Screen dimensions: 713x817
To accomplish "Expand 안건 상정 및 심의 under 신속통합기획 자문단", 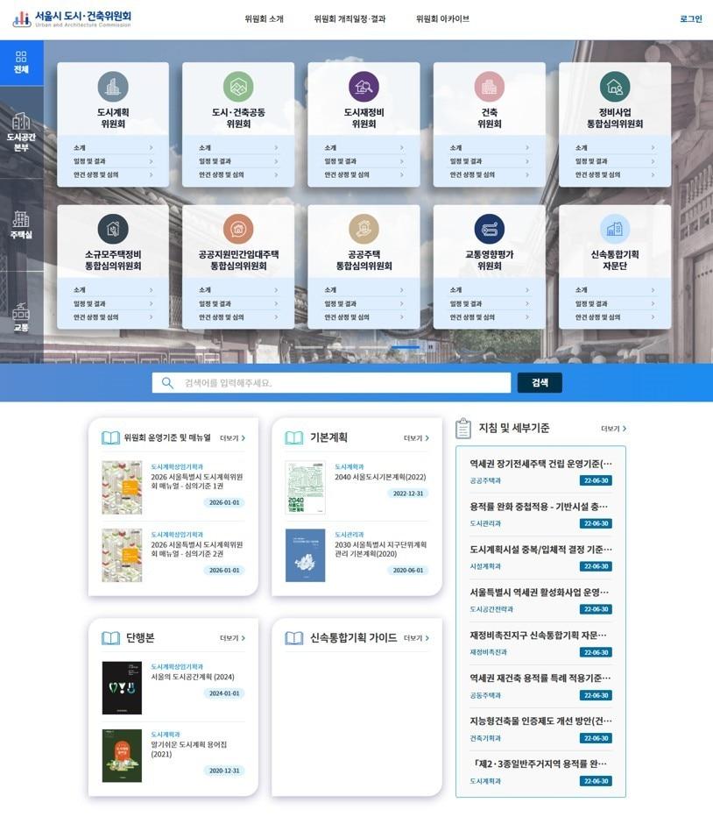I will point(616,317).
